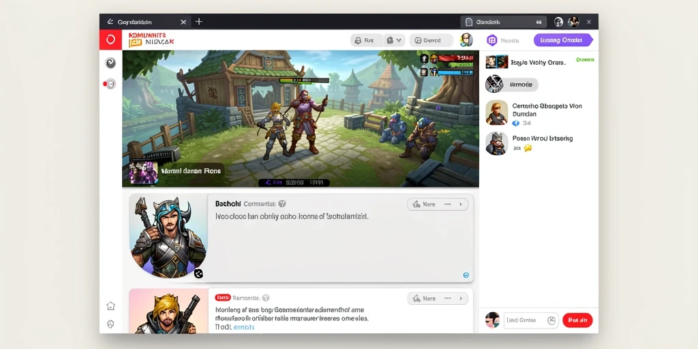Click the face icon at the sidebar bottom
Screen dimensions: 698x349
click(111, 324)
